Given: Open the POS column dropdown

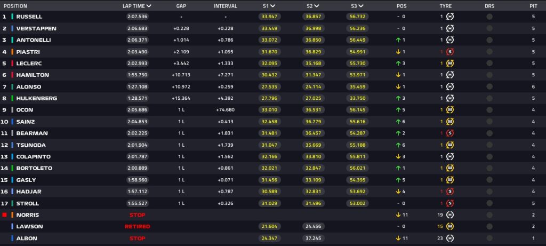Looking at the screenshot, I should tap(409, 6).
